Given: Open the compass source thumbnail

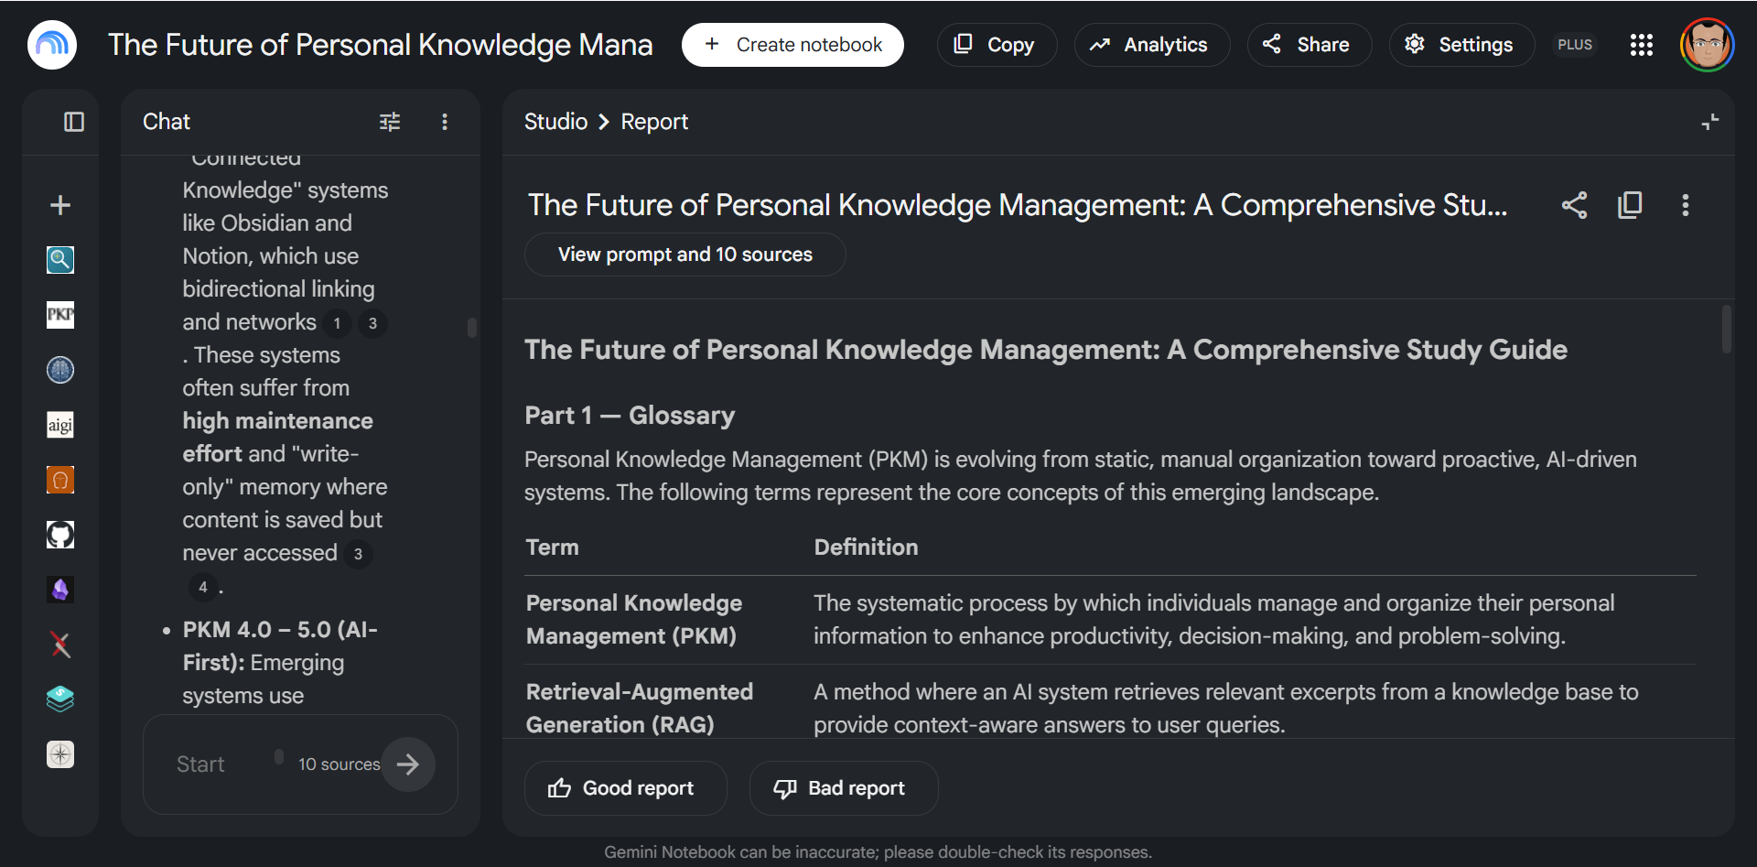Looking at the screenshot, I should click(60, 754).
